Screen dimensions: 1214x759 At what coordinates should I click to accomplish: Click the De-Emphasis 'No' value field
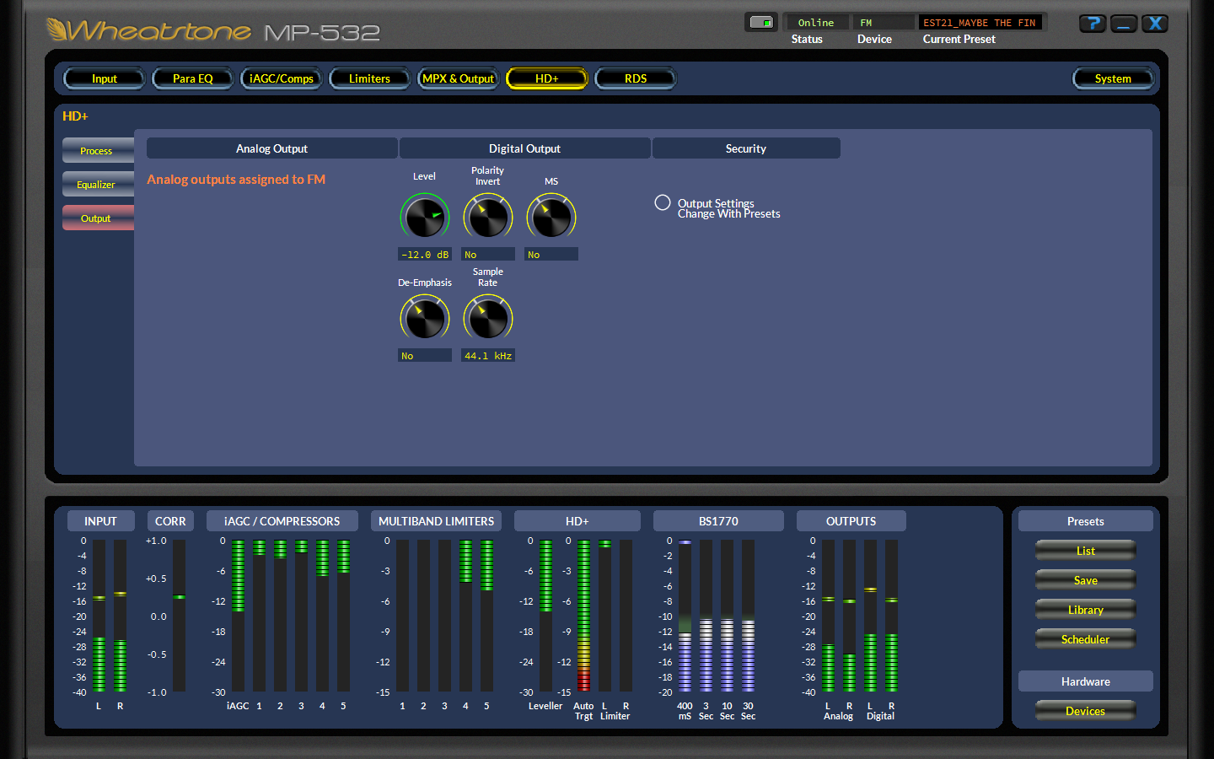coord(425,355)
